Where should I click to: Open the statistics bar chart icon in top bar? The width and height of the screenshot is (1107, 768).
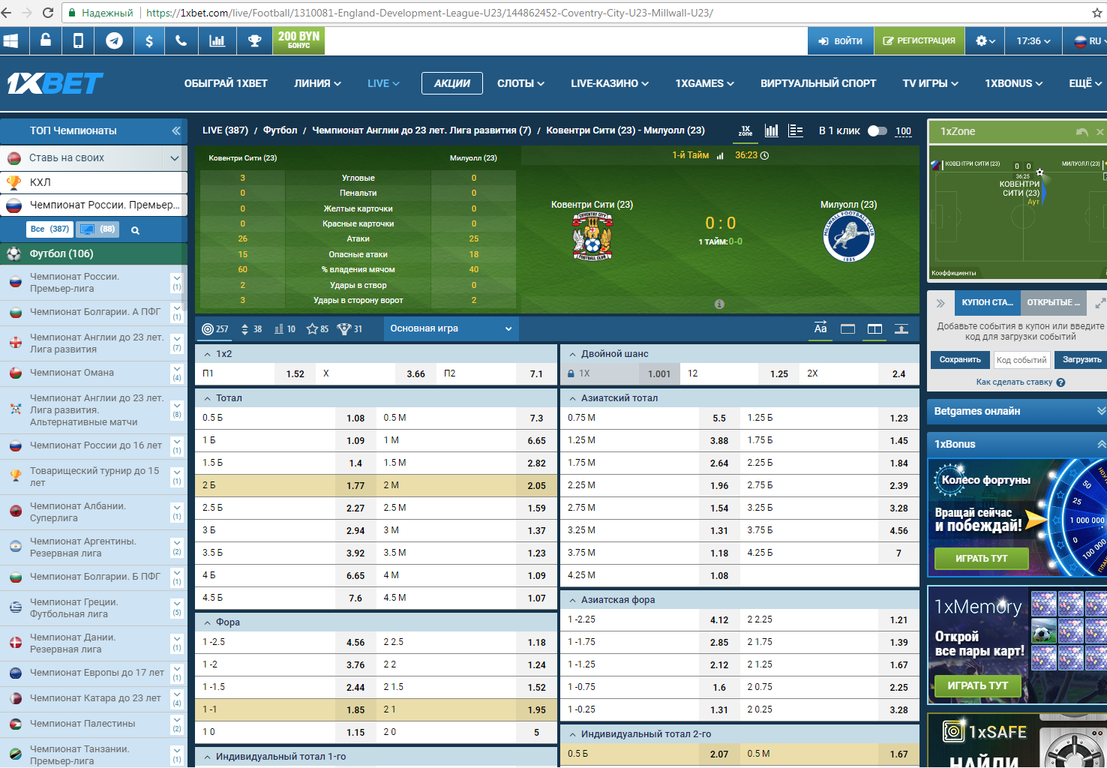[x=217, y=41]
